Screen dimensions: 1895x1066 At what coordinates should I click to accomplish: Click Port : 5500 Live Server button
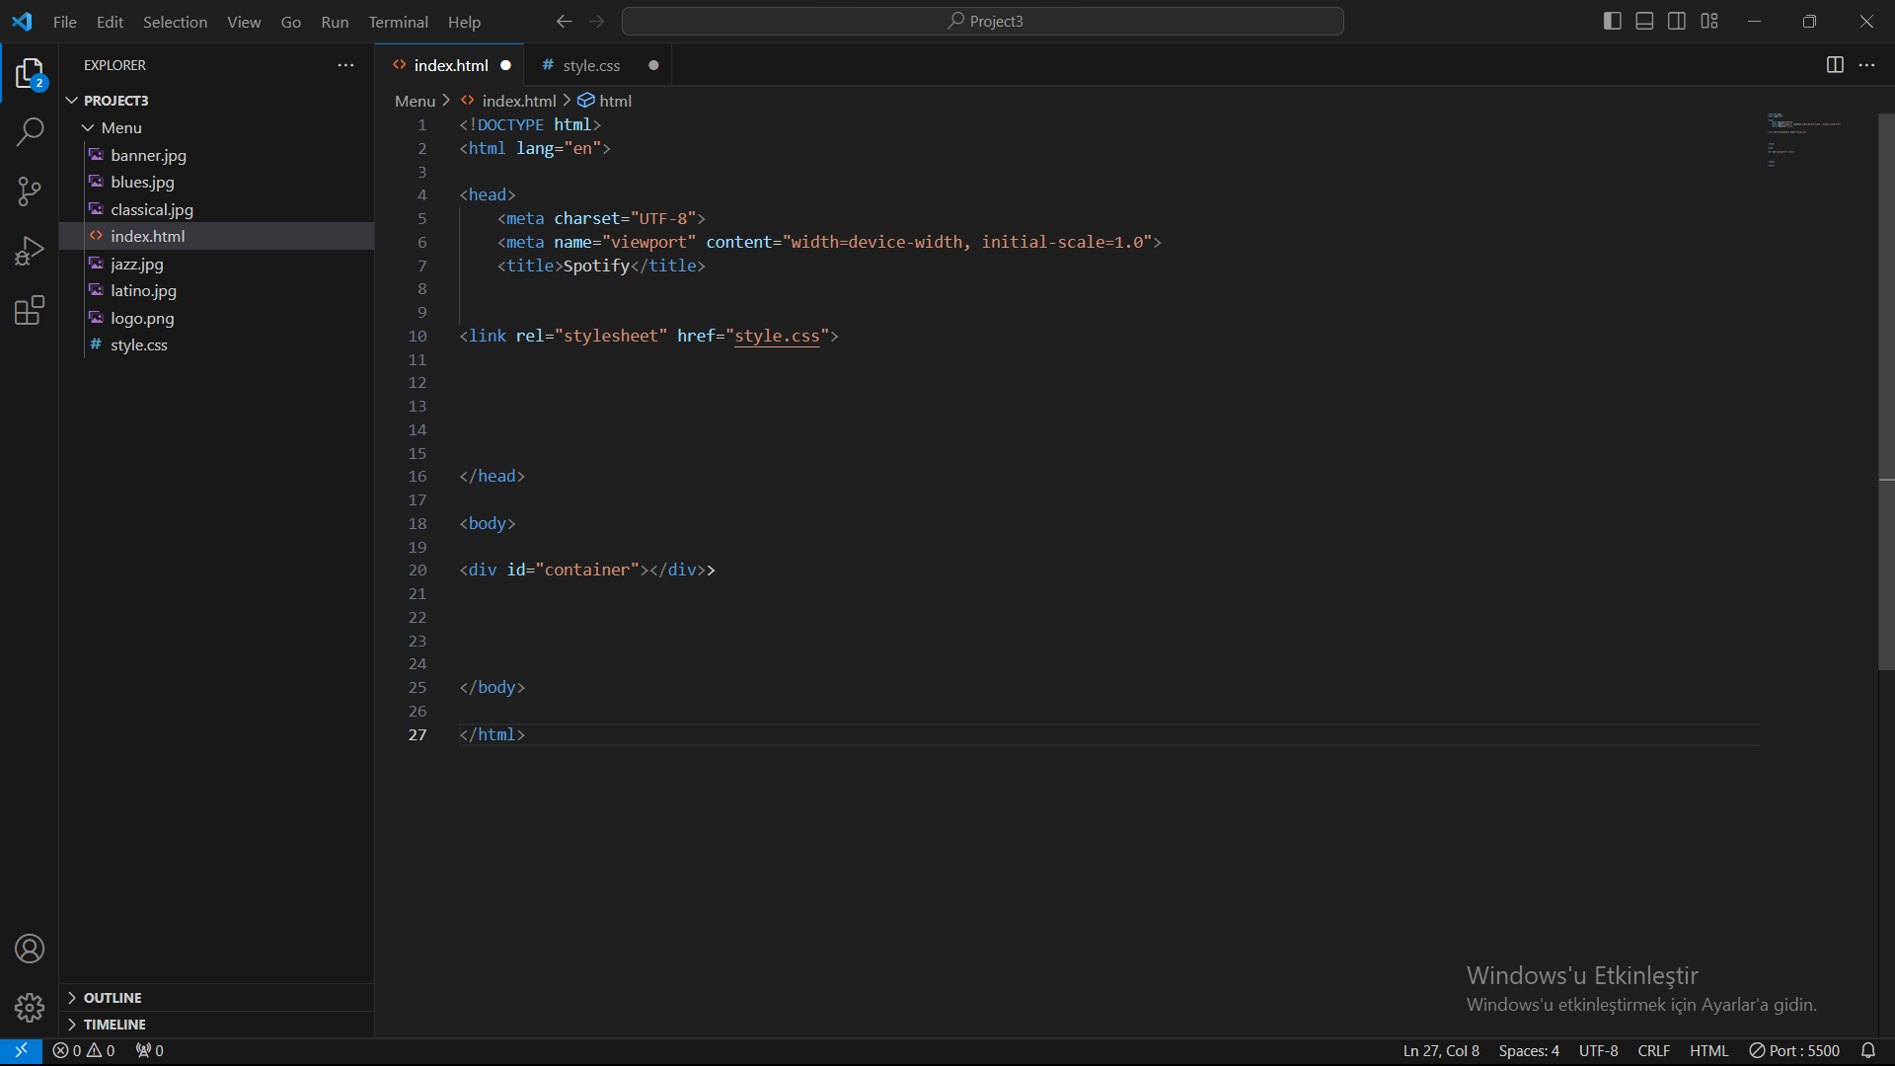1794,1050
